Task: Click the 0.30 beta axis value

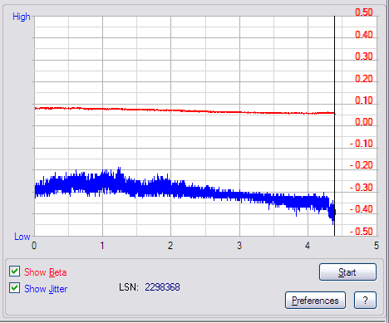Action: click(x=364, y=56)
